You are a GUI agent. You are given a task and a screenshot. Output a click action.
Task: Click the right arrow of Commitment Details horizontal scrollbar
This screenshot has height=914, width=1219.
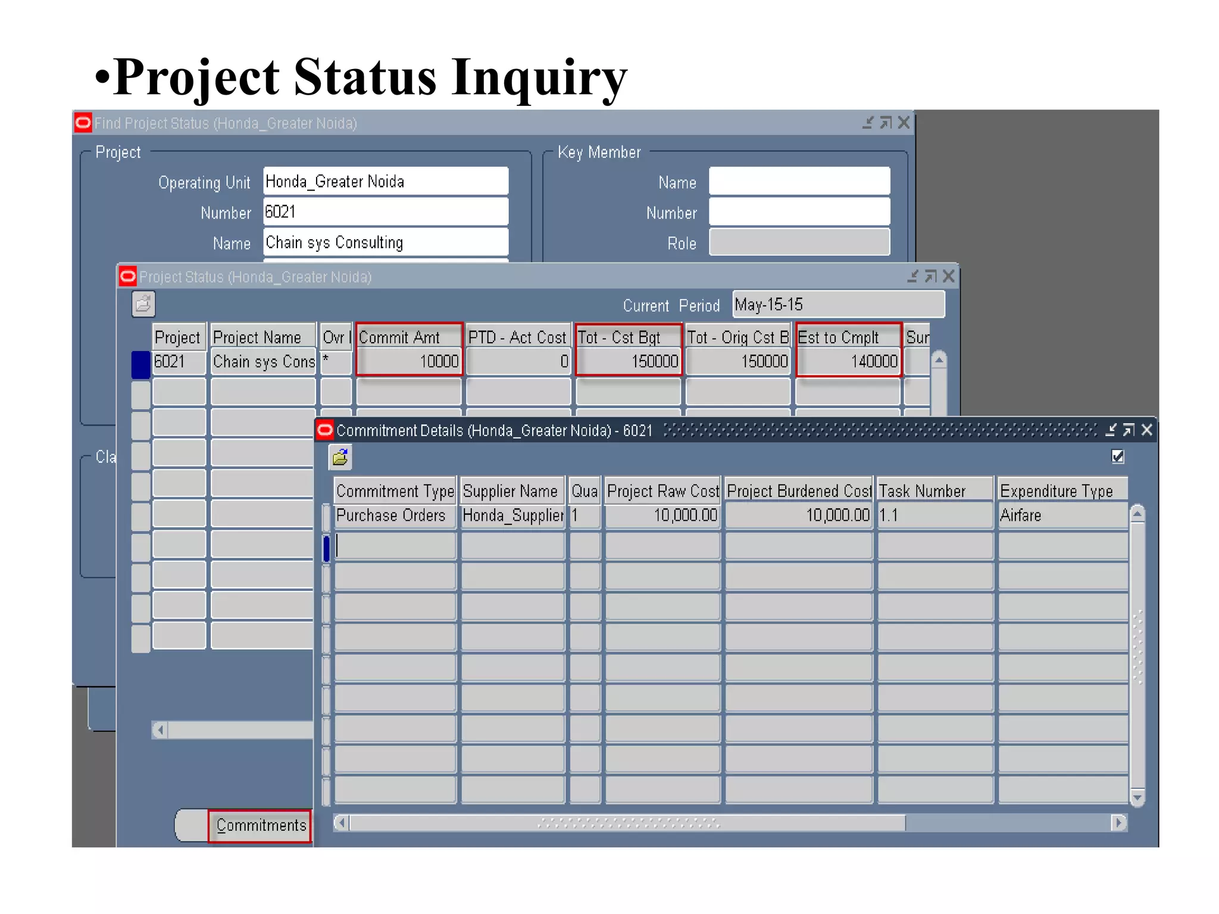(1119, 822)
